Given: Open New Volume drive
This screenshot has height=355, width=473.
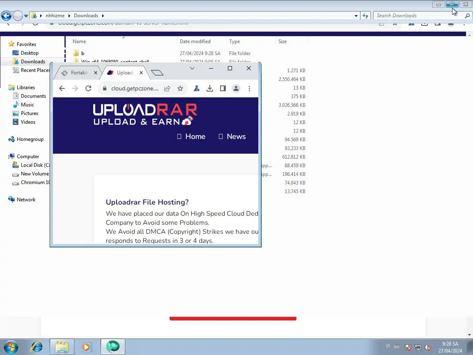Looking at the screenshot, I should click(34, 174).
